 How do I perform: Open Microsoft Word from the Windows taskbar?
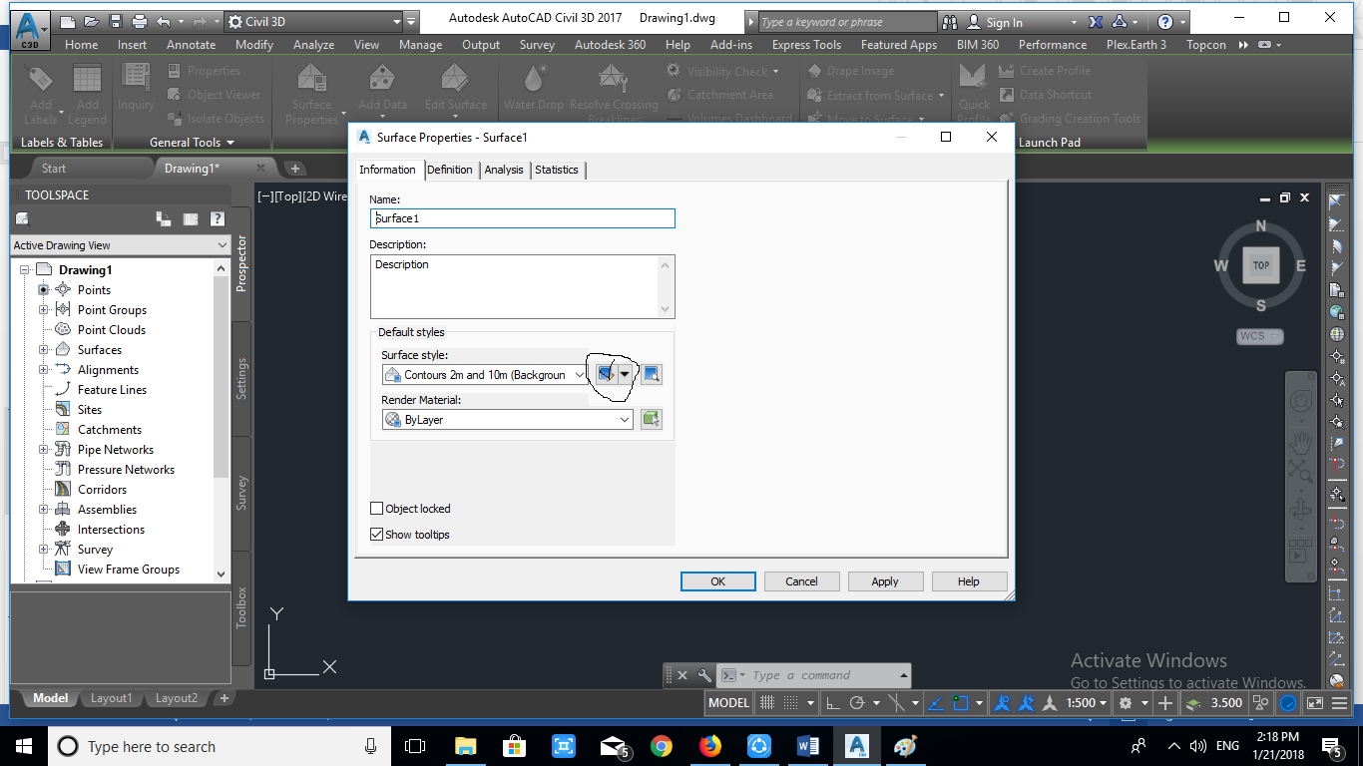[808, 746]
